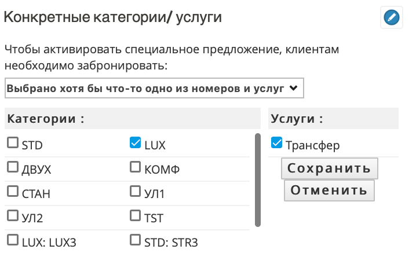Uncheck the LUX category
This screenshot has height=264, width=416.
(x=136, y=142)
